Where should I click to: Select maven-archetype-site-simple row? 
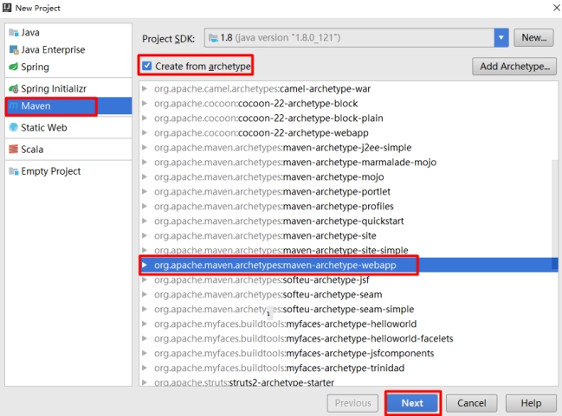click(x=349, y=250)
